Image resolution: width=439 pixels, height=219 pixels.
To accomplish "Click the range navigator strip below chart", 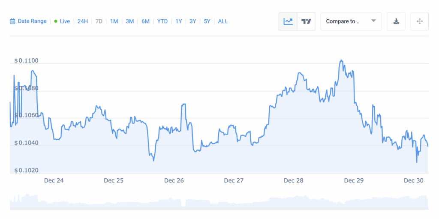I will 219,201.
